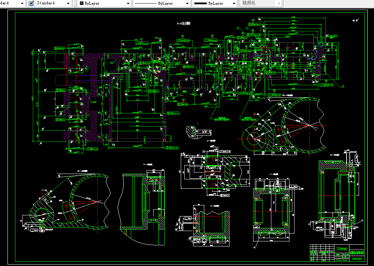Open the ByLayer linetype dropdown
The height and width of the screenshot is (266, 374).
[x=162, y=3]
